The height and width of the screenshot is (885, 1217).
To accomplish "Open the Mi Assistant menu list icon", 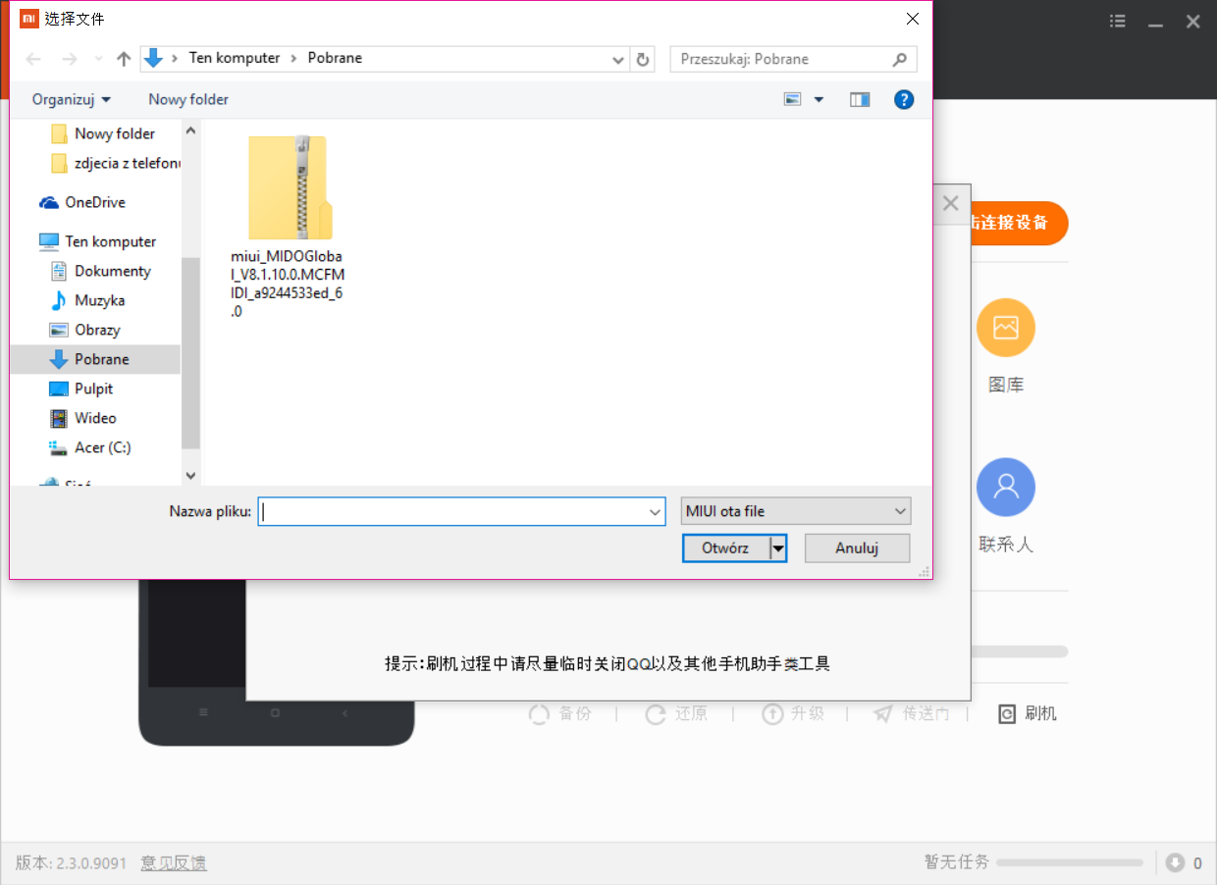I will (x=1118, y=21).
